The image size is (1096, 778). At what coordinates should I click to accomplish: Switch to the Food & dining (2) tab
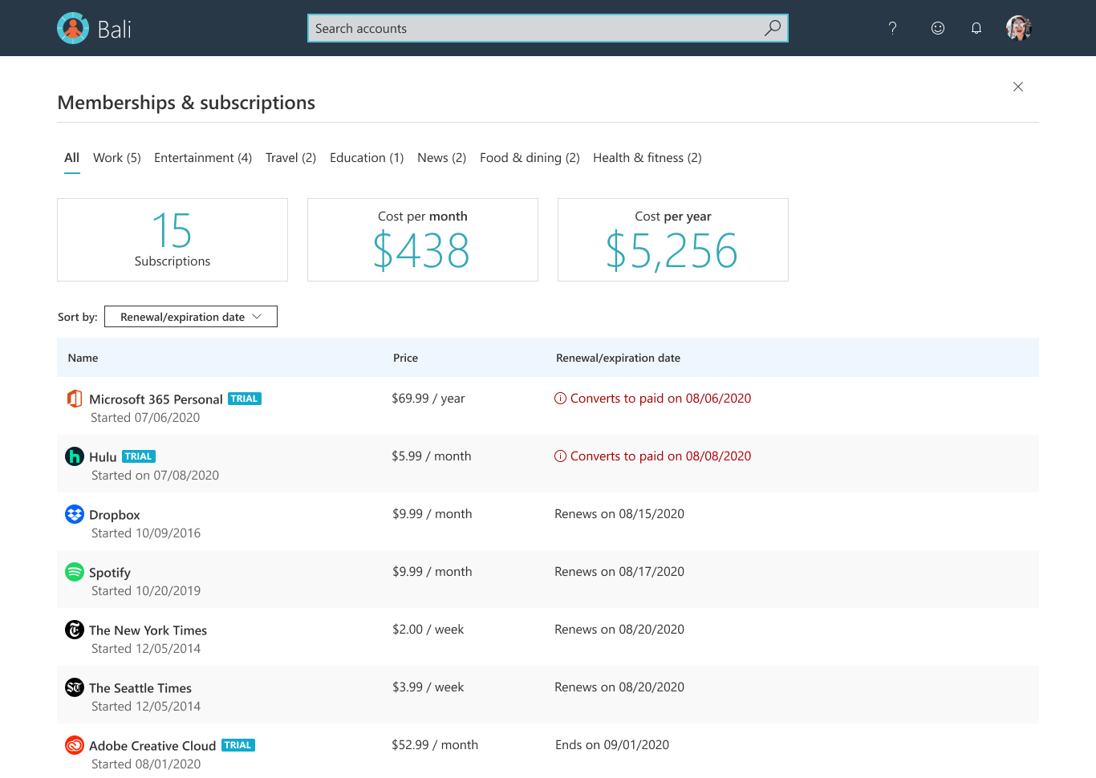coord(530,158)
